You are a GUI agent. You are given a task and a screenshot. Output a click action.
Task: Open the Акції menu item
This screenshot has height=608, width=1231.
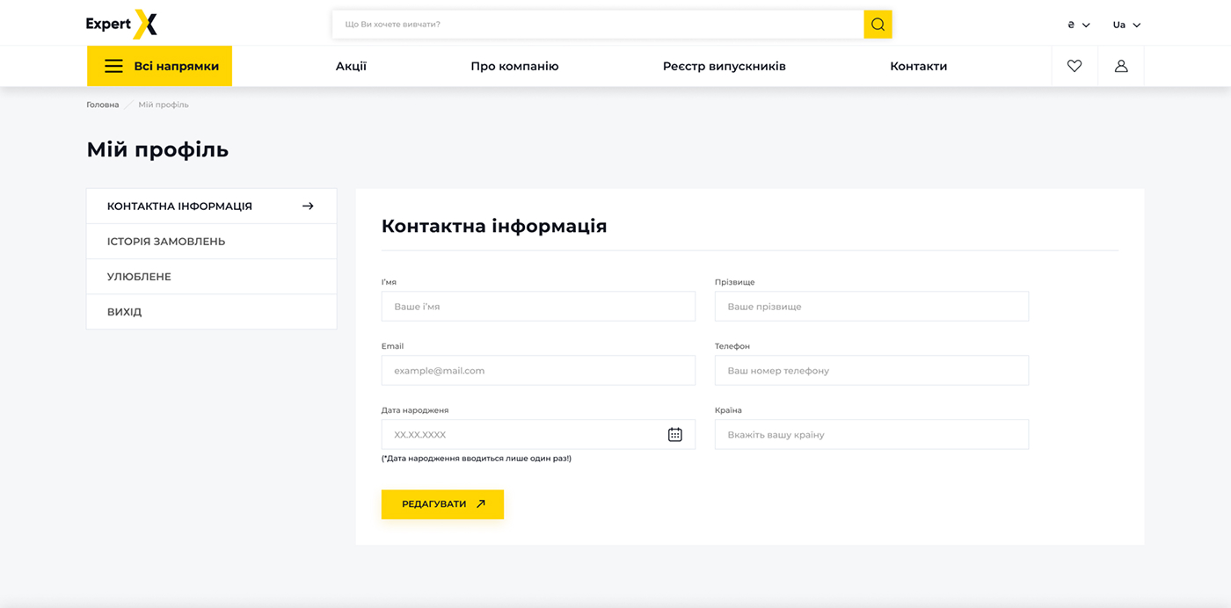351,66
